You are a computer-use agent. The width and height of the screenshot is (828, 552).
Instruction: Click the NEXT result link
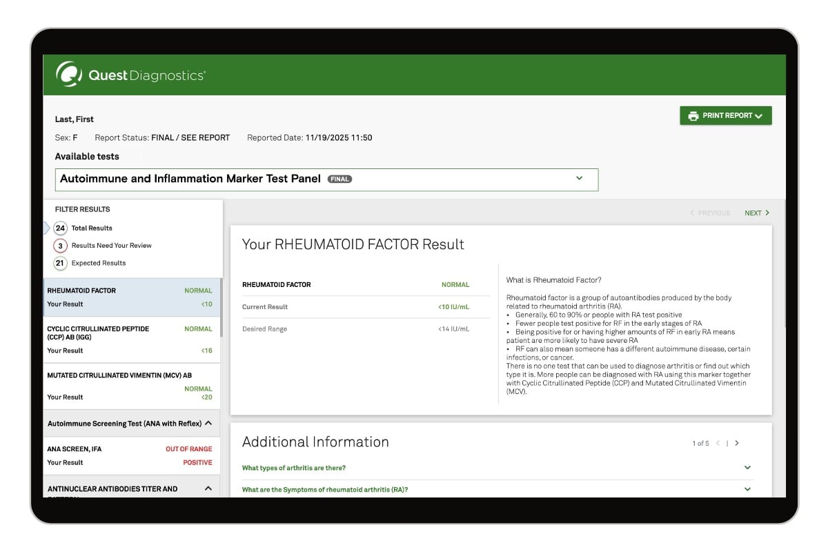tap(756, 213)
